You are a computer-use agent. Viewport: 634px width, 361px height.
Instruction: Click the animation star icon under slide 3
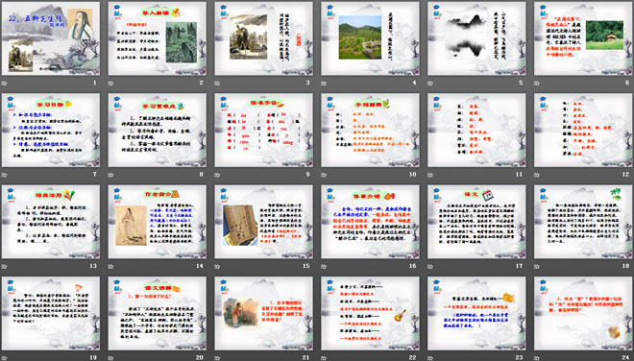(x=217, y=84)
